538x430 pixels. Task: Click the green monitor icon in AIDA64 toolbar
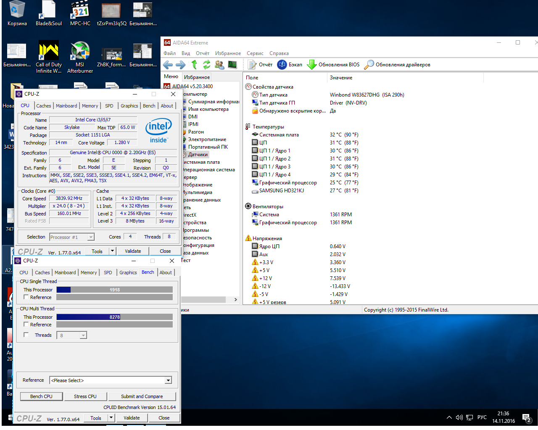click(232, 65)
